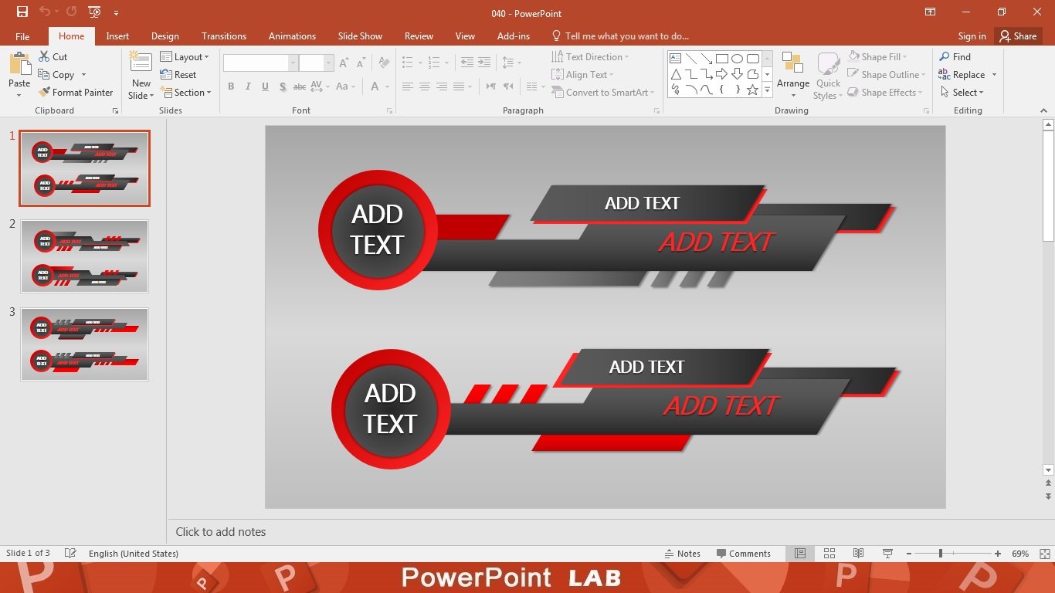The image size is (1055, 593).
Task: Align text to the right
Action: coord(442,86)
